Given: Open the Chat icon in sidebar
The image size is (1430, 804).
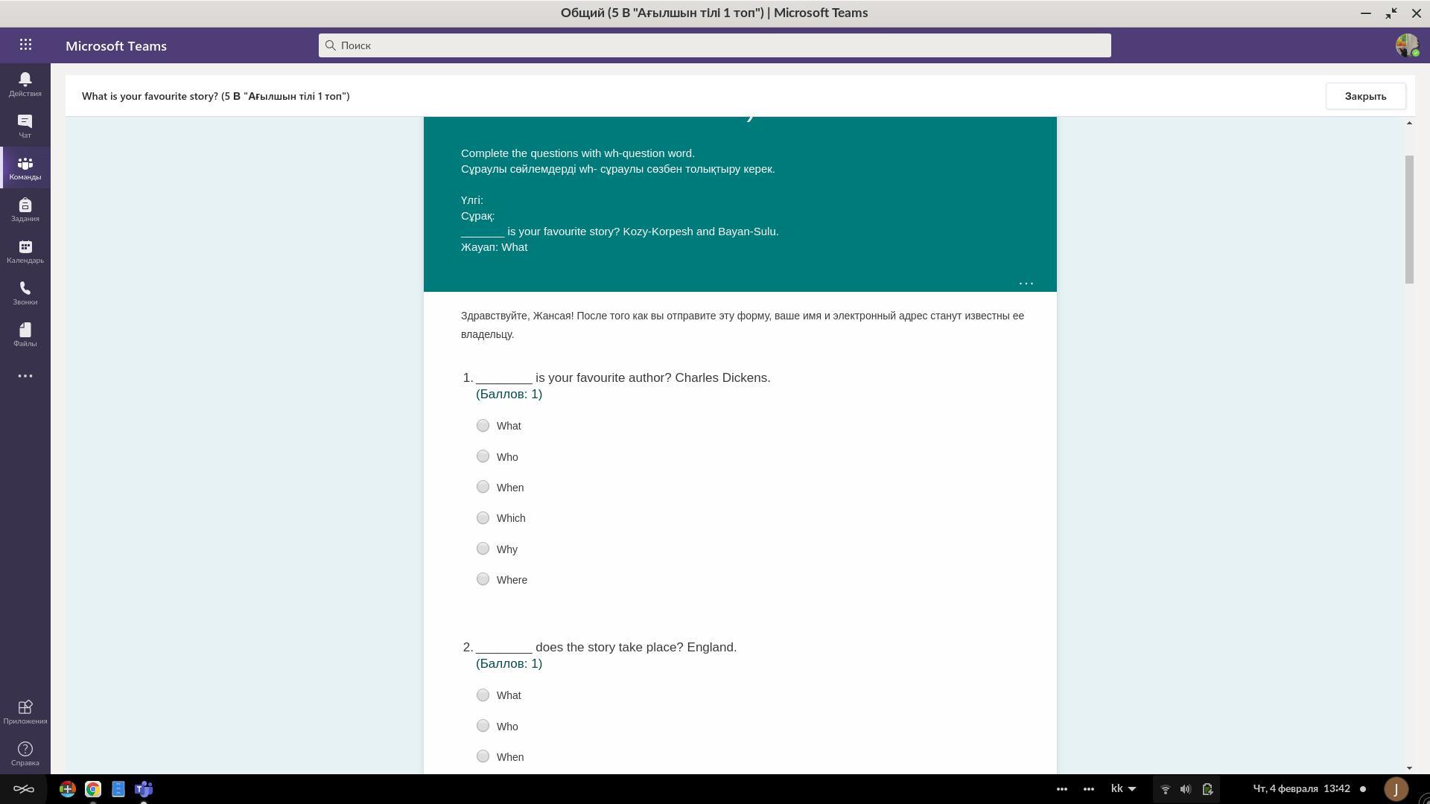Looking at the screenshot, I should [x=25, y=125].
